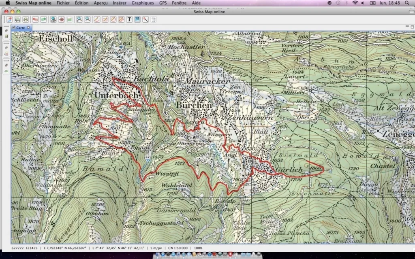Click the Swiss cross app in Dock
This screenshot has width=415, height=259.
coord(230,254)
